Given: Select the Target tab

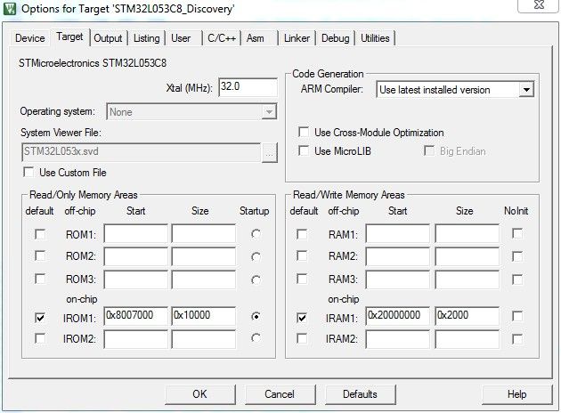Looking at the screenshot, I should (x=69, y=36).
